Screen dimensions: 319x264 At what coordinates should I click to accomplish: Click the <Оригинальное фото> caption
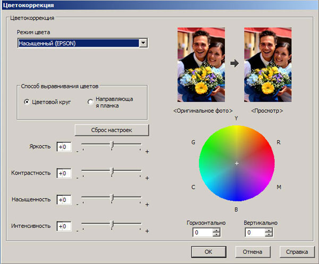tap(203, 111)
